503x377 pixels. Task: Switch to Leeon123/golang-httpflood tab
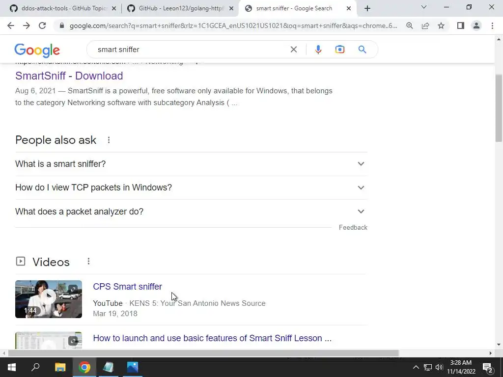click(180, 8)
